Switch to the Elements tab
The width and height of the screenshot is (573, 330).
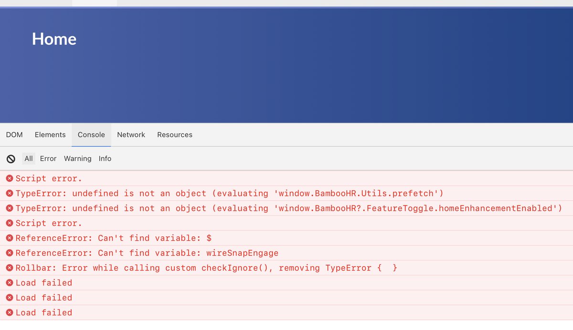[50, 135]
